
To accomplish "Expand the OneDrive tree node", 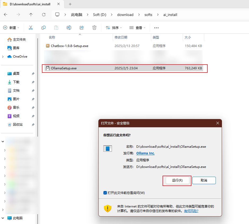I will click(3, 57).
